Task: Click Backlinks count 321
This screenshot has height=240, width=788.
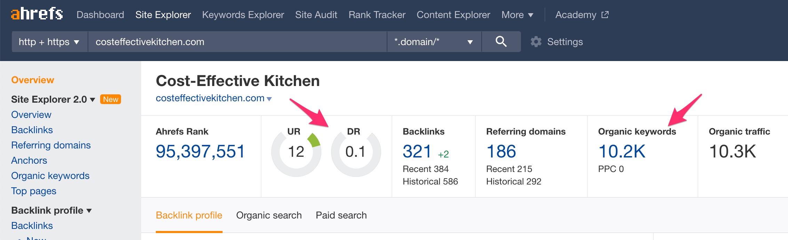Action: 417,151
